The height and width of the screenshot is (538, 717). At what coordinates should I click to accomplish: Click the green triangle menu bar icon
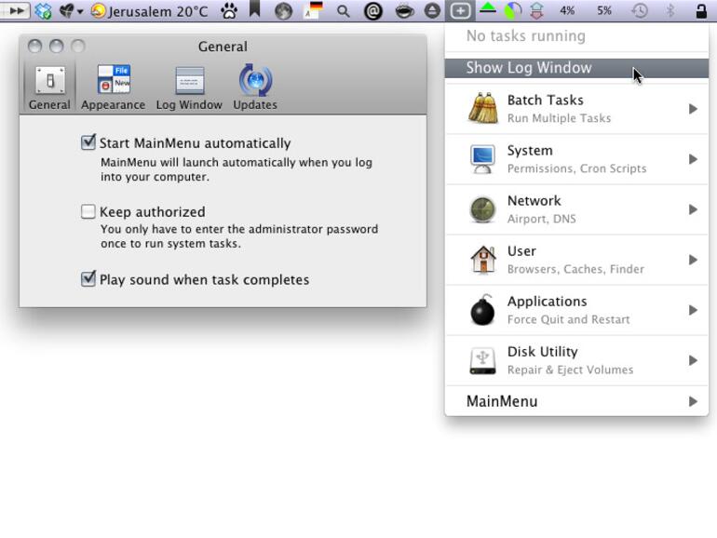pos(488,7)
